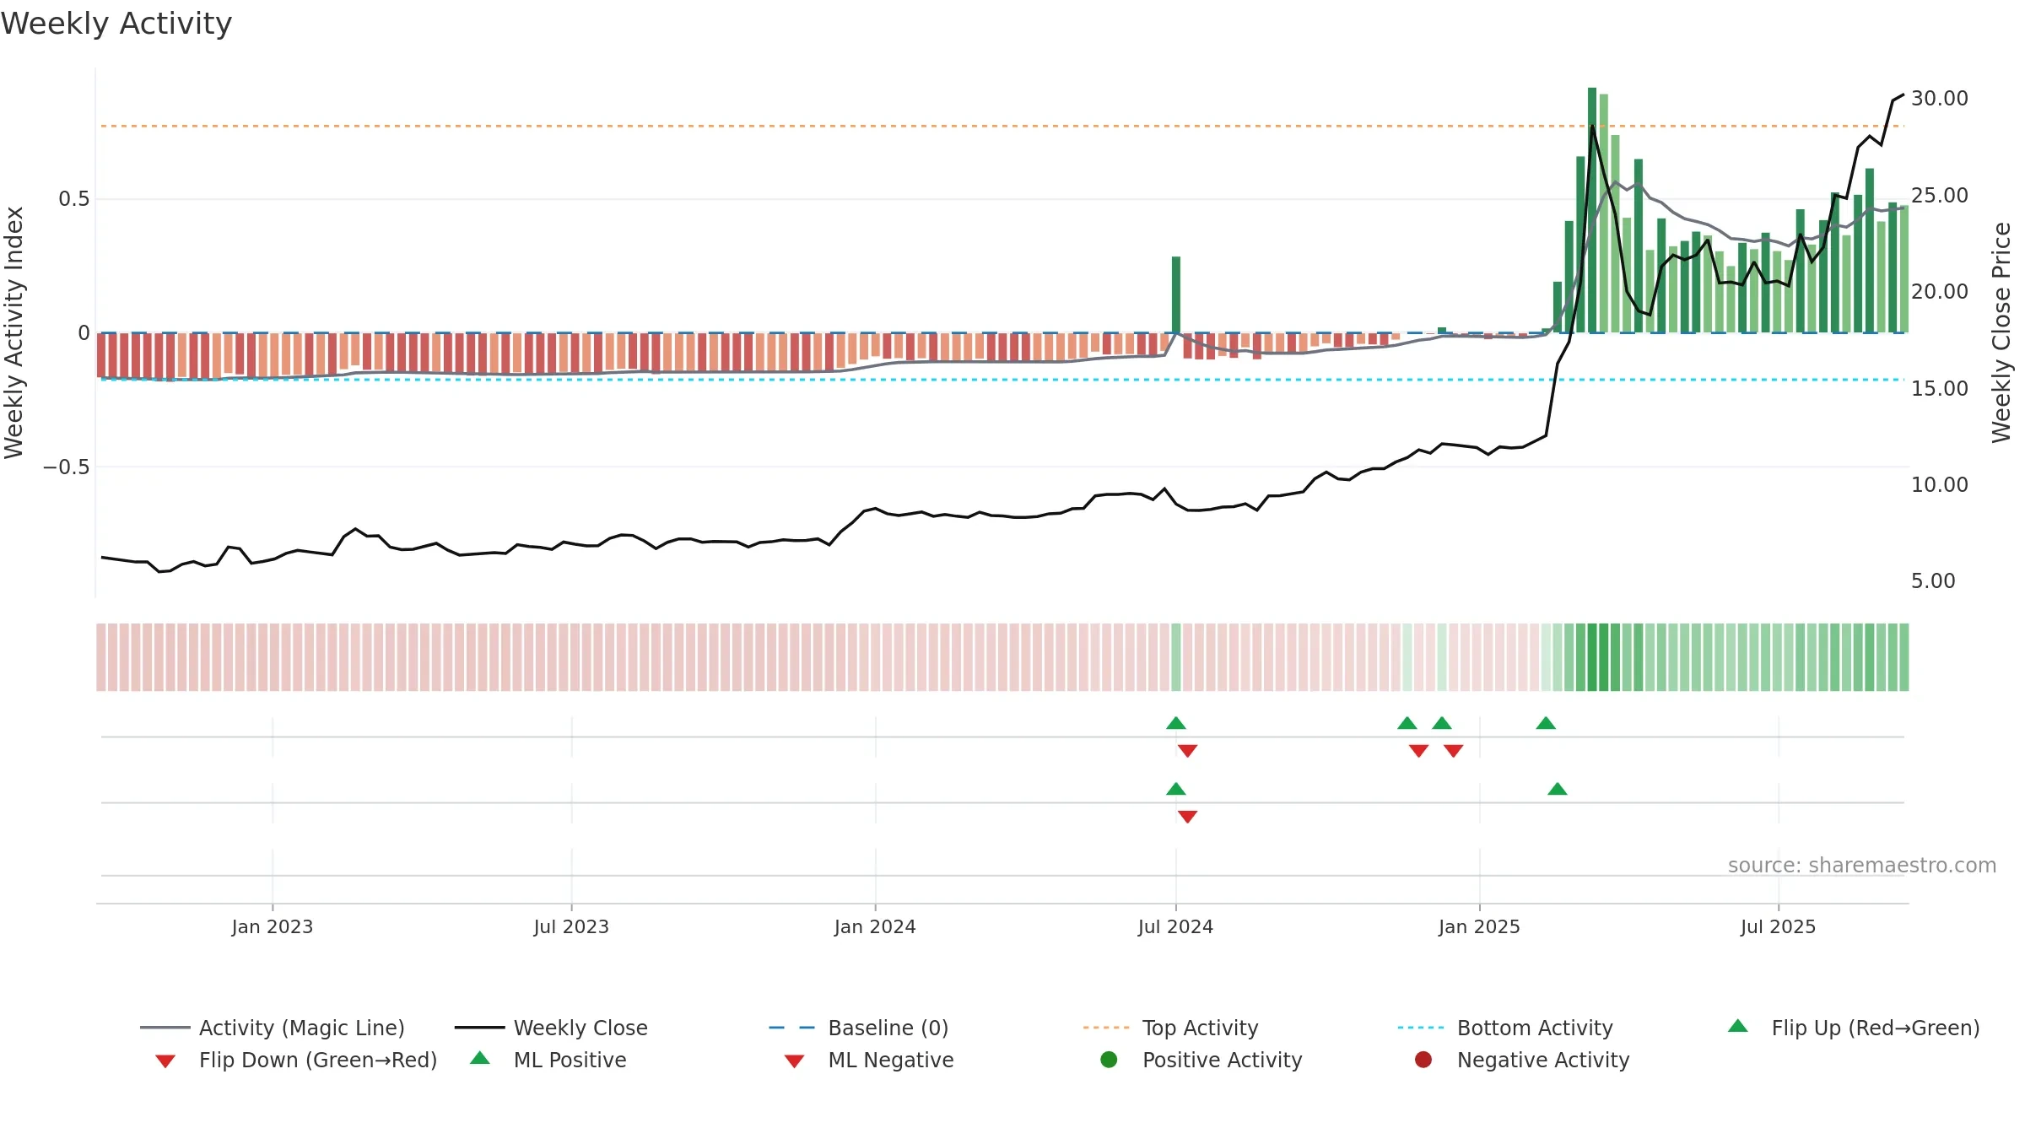The image size is (2025, 1139).
Task: Click the 'Jul 2024' x-axis label
Action: tap(1175, 926)
